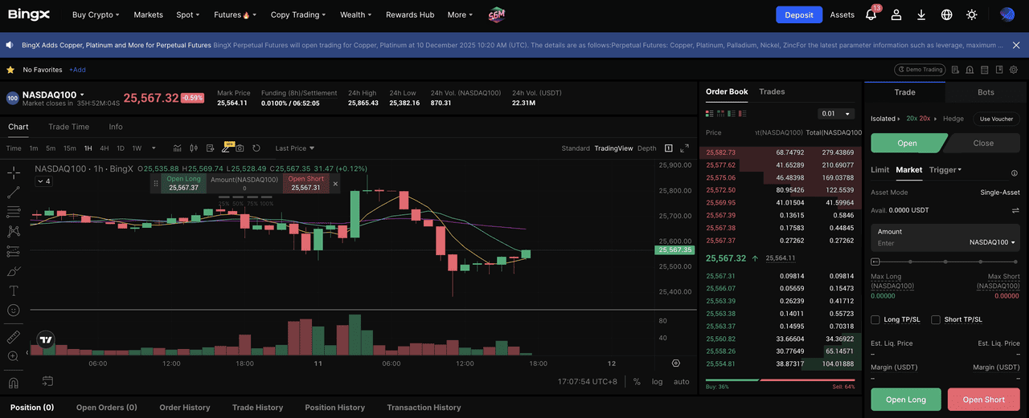This screenshot has width=1029, height=418.
Task: Open the Position History tab
Action: click(x=334, y=408)
